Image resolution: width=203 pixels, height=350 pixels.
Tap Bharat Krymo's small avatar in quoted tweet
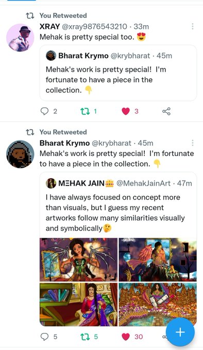51,56
